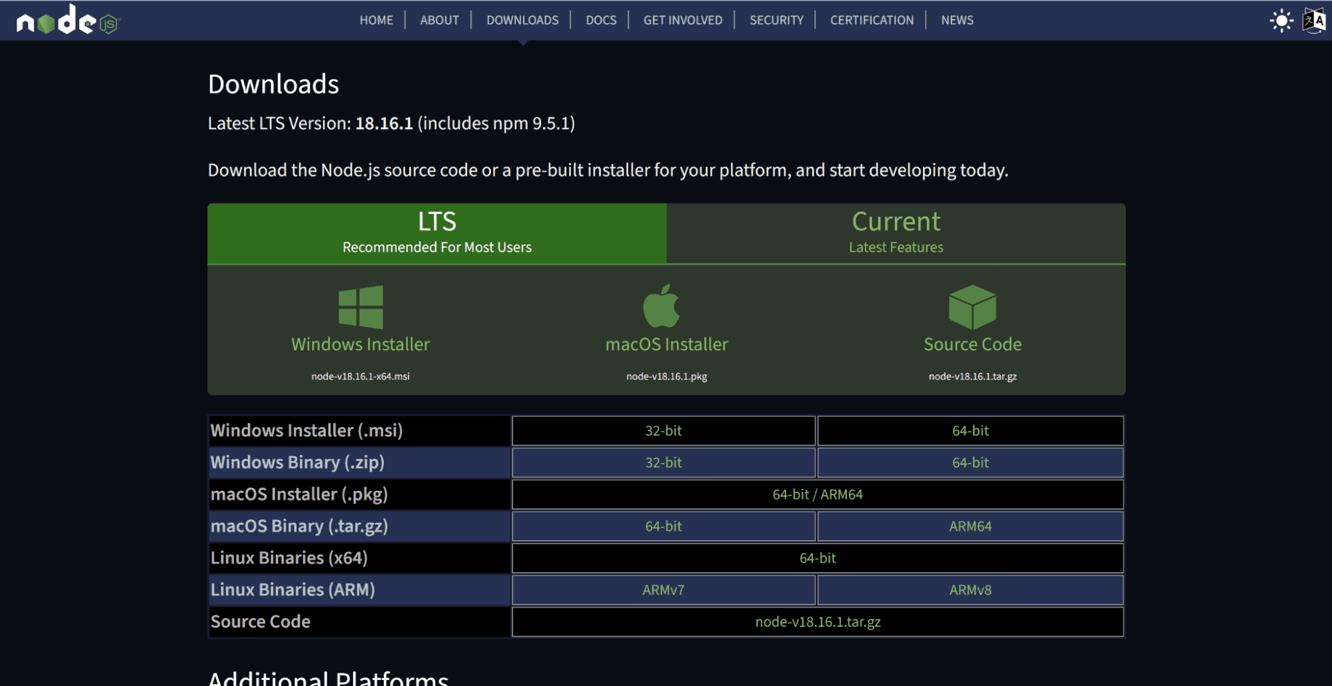
Task: Click the 'Linux Binaries (ARM)' row label
Action: pyautogui.click(x=293, y=590)
